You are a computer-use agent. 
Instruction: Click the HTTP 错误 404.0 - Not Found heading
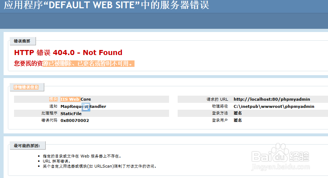68,53
